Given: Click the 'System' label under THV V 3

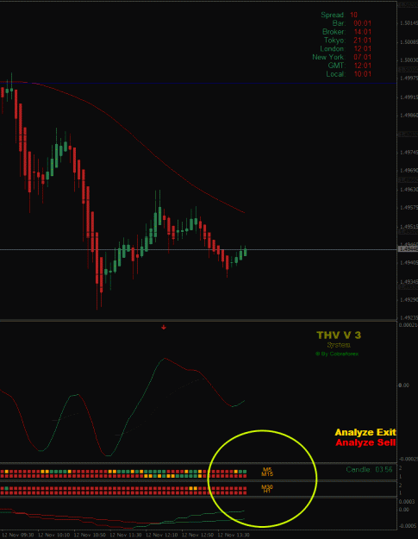Looking at the screenshot, I should point(339,345).
